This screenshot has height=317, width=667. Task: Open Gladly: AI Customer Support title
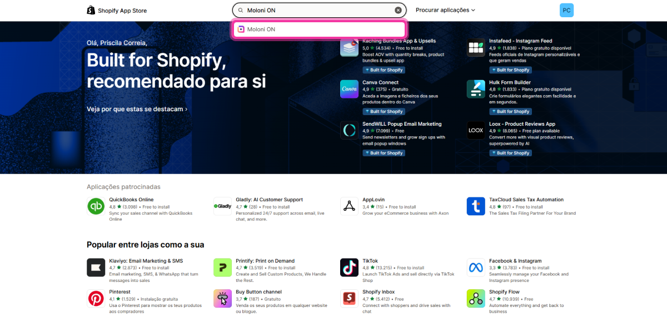(x=269, y=200)
